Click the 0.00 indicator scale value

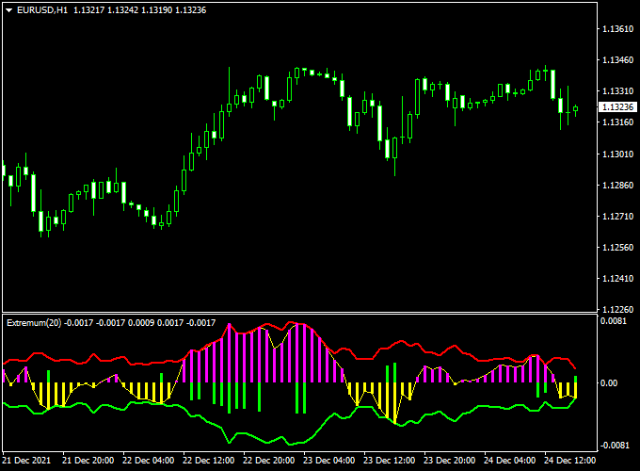point(609,383)
